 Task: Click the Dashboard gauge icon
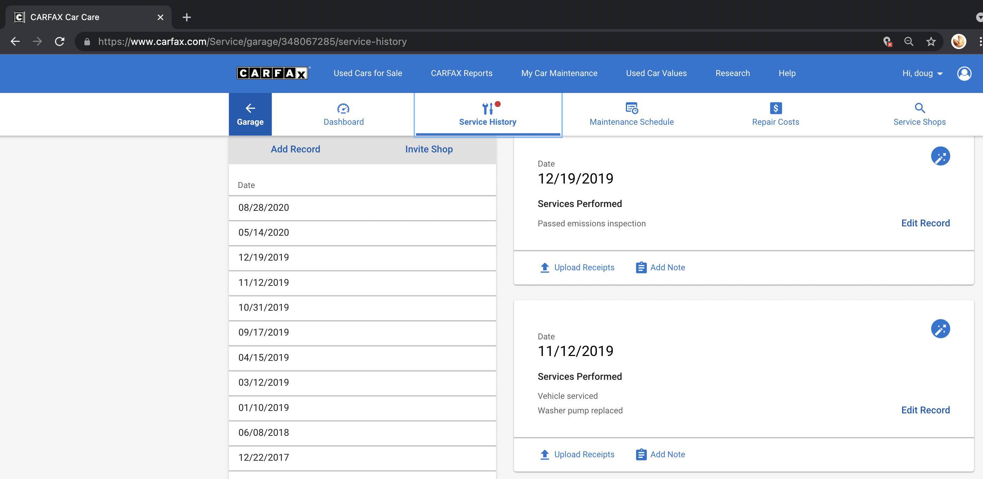click(x=343, y=109)
